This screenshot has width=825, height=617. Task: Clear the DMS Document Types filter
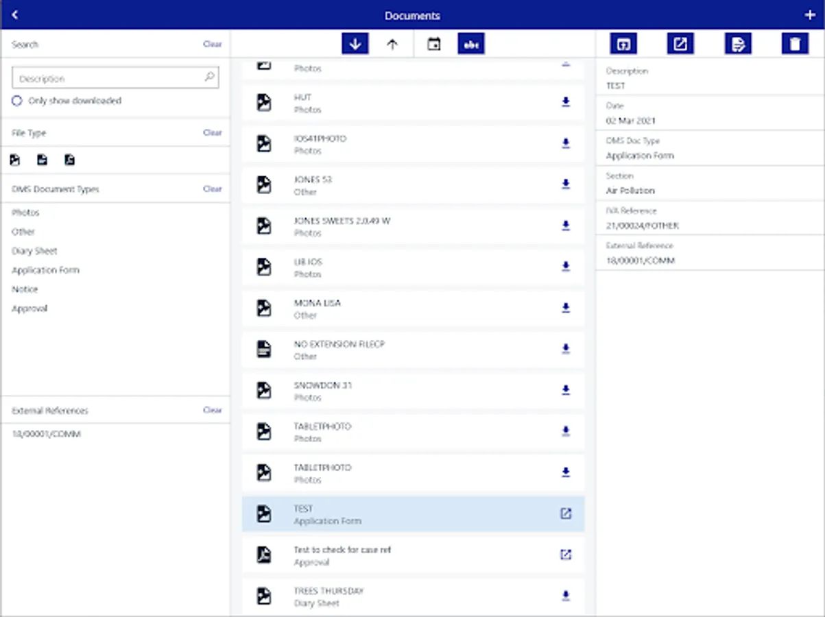point(213,189)
